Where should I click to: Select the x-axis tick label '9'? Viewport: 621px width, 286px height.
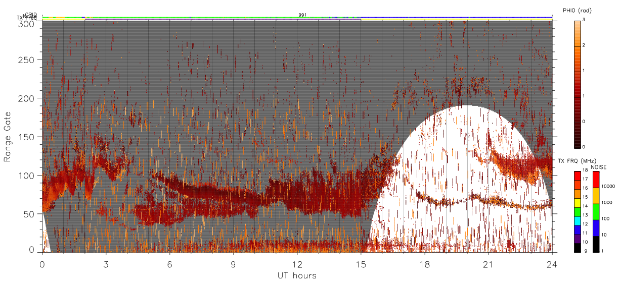233,264
